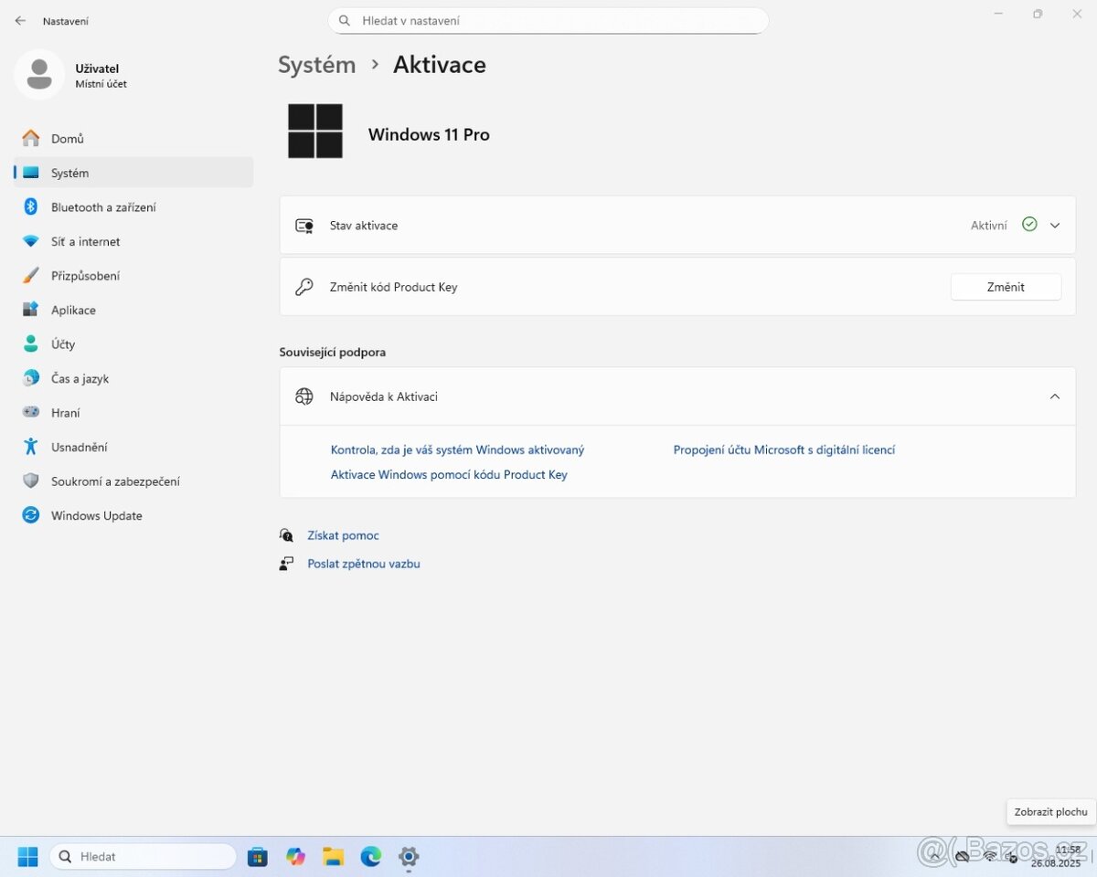Click the Settings gear taskbar icon

pyautogui.click(x=409, y=857)
